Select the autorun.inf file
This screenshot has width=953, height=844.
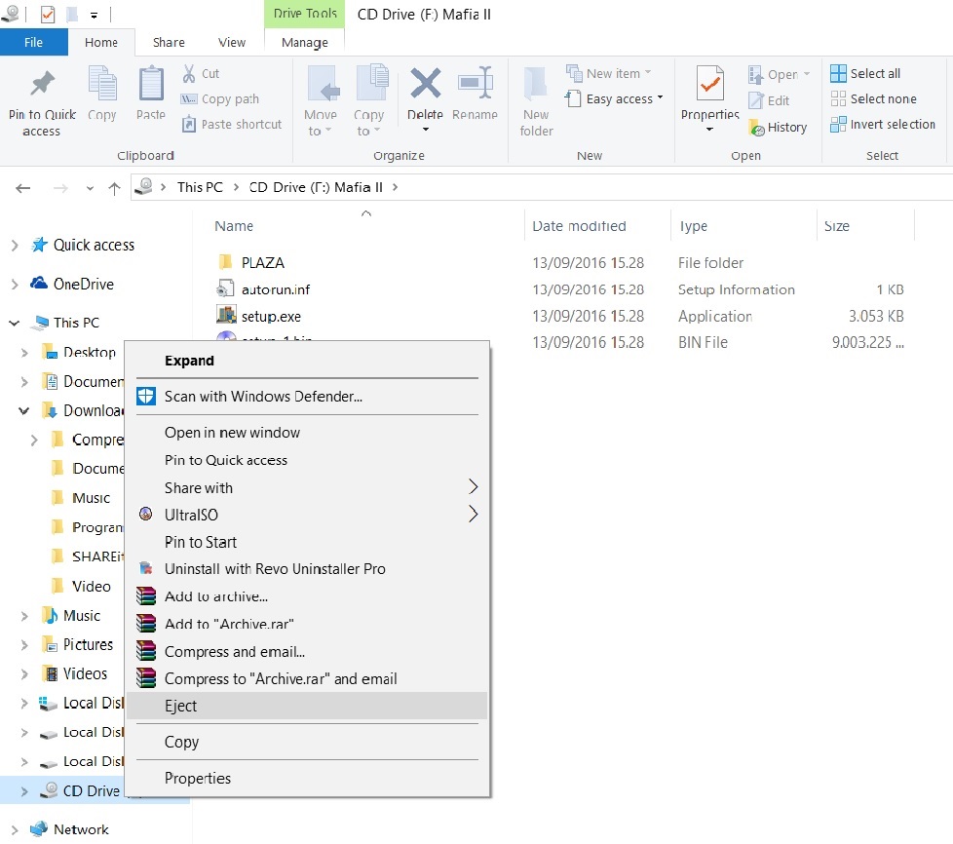[x=276, y=289]
